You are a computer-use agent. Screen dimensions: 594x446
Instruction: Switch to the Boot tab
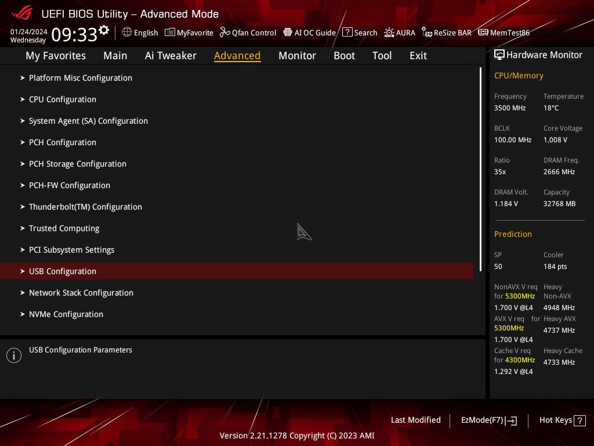344,56
